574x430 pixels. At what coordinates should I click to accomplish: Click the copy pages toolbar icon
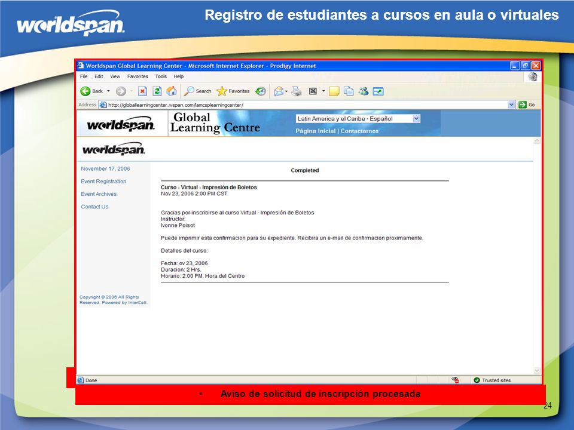[x=349, y=91]
